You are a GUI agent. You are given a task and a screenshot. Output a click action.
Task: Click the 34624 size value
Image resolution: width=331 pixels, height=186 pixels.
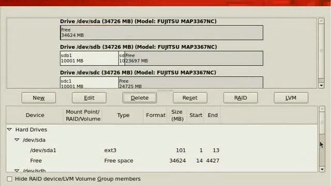177,161
